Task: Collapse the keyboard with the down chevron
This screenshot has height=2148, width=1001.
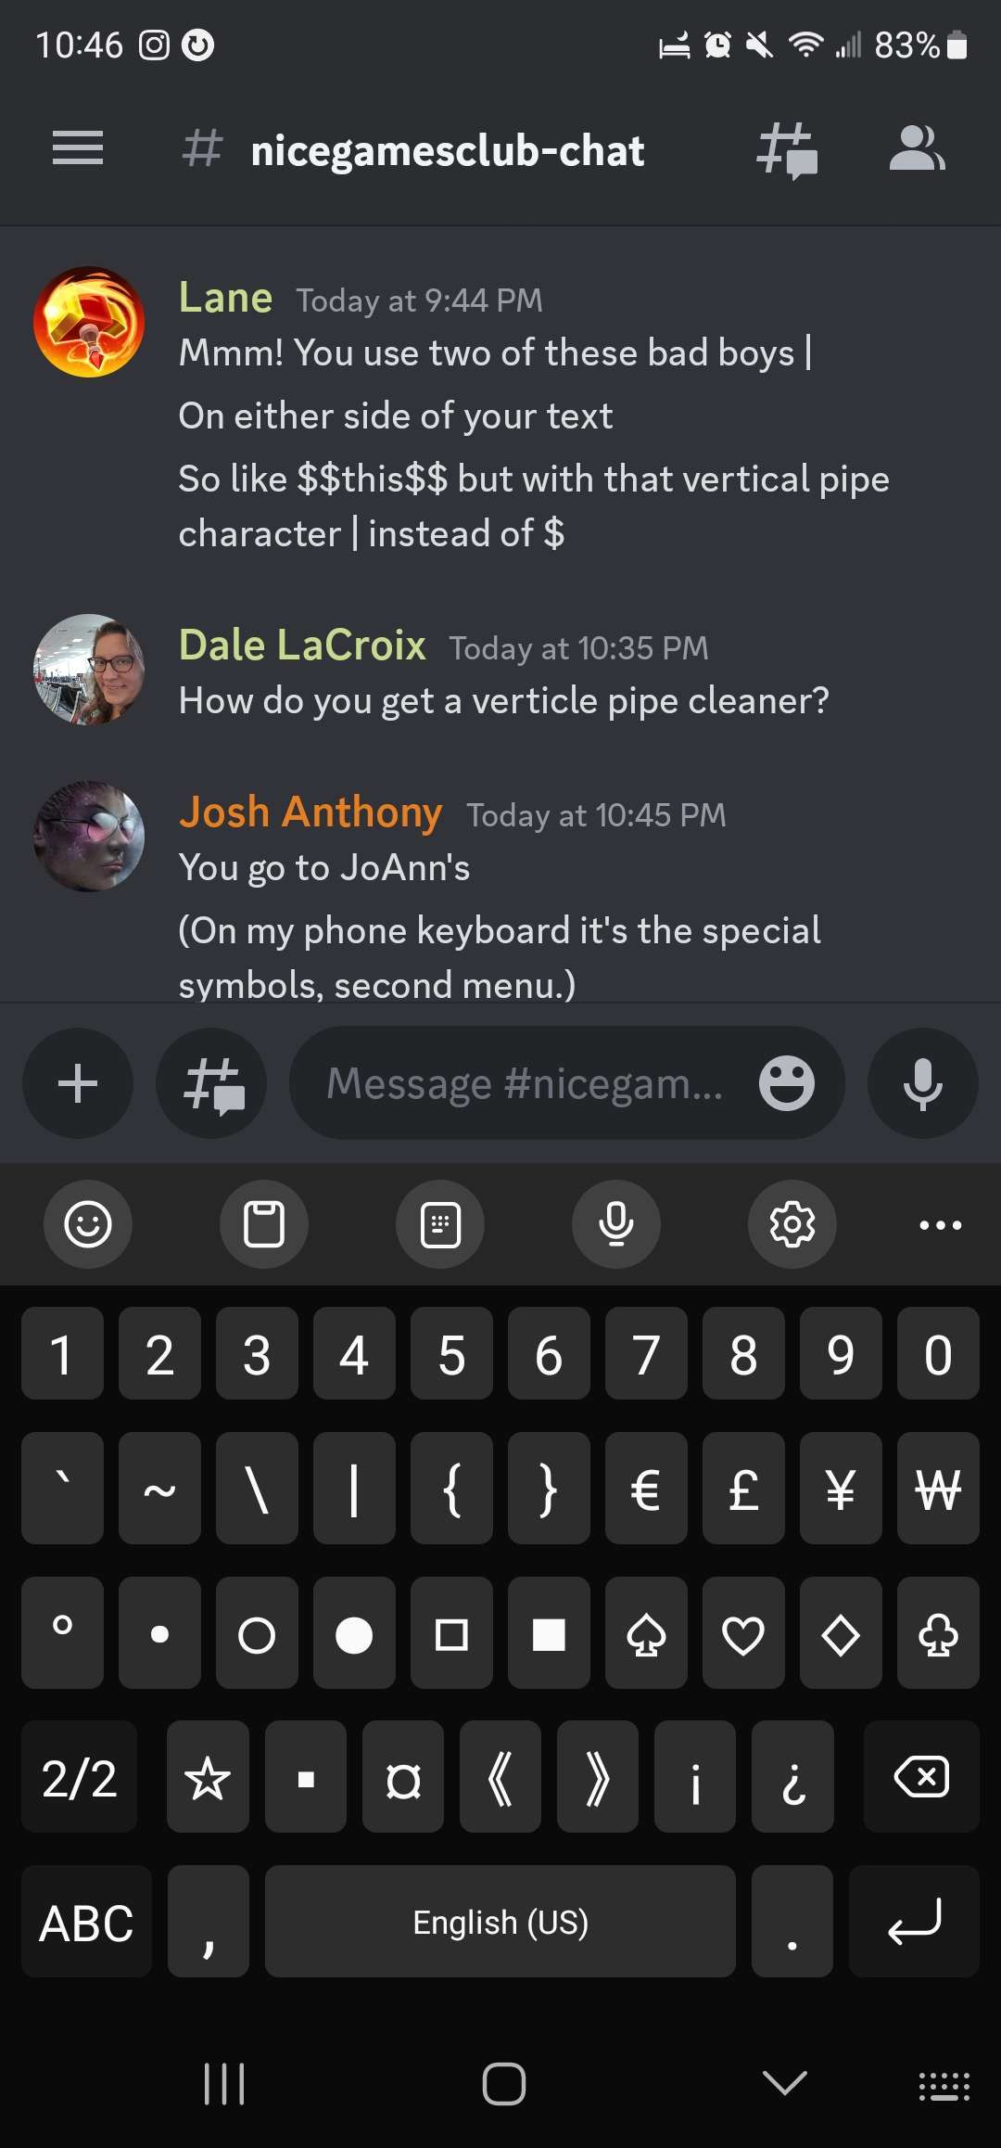Action: coord(785,2083)
